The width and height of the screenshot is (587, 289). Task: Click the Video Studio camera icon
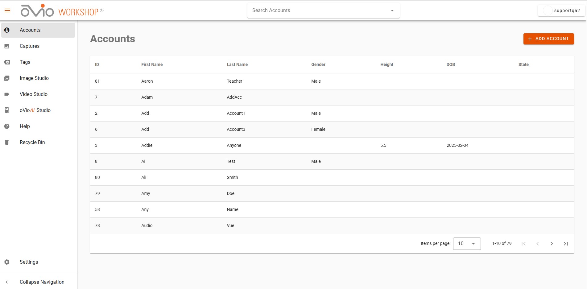click(7, 94)
